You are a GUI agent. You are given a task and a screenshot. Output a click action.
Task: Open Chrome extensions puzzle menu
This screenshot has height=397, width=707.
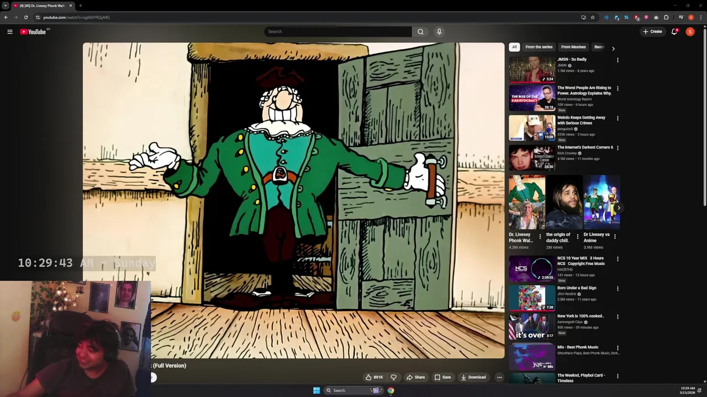click(666, 17)
